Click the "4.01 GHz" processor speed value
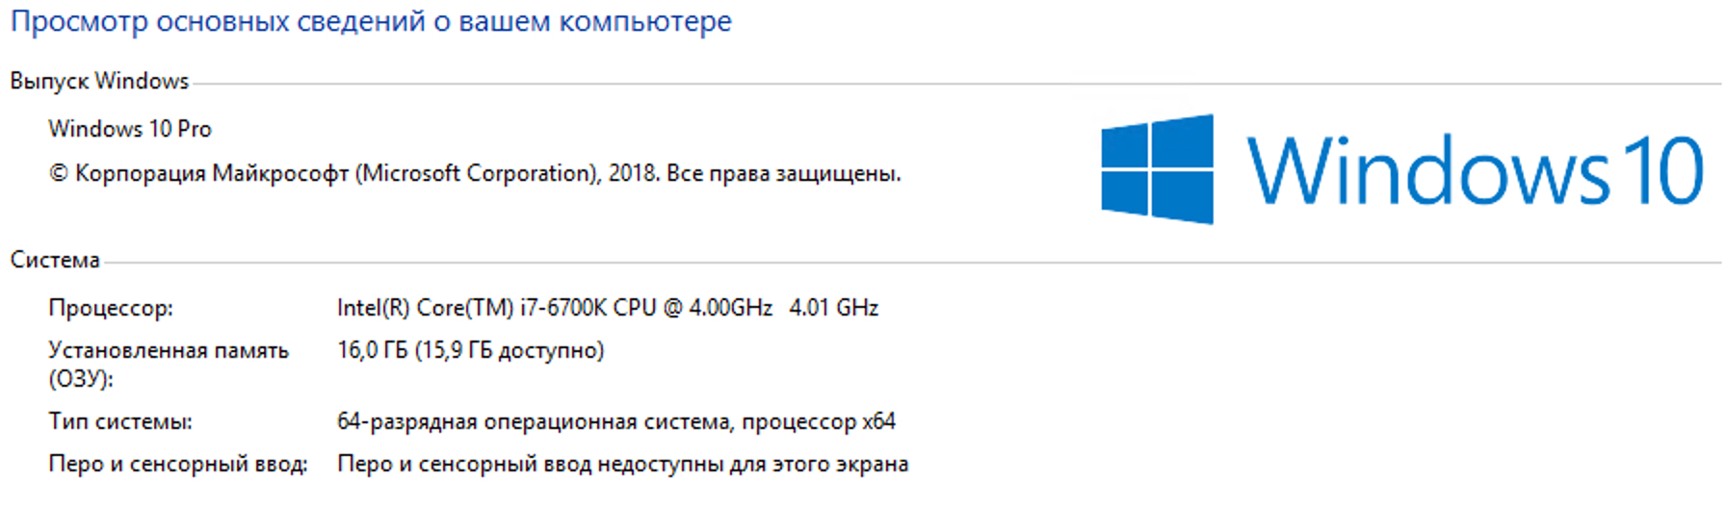 coord(834,308)
